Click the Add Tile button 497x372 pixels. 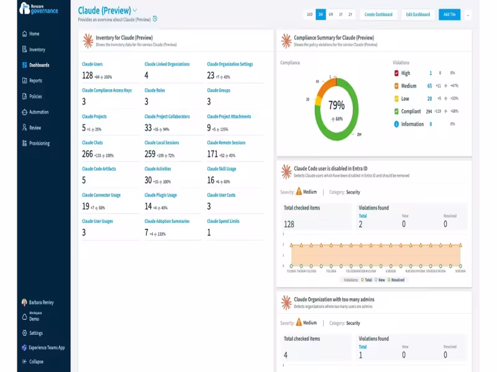[x=449, y=14]
